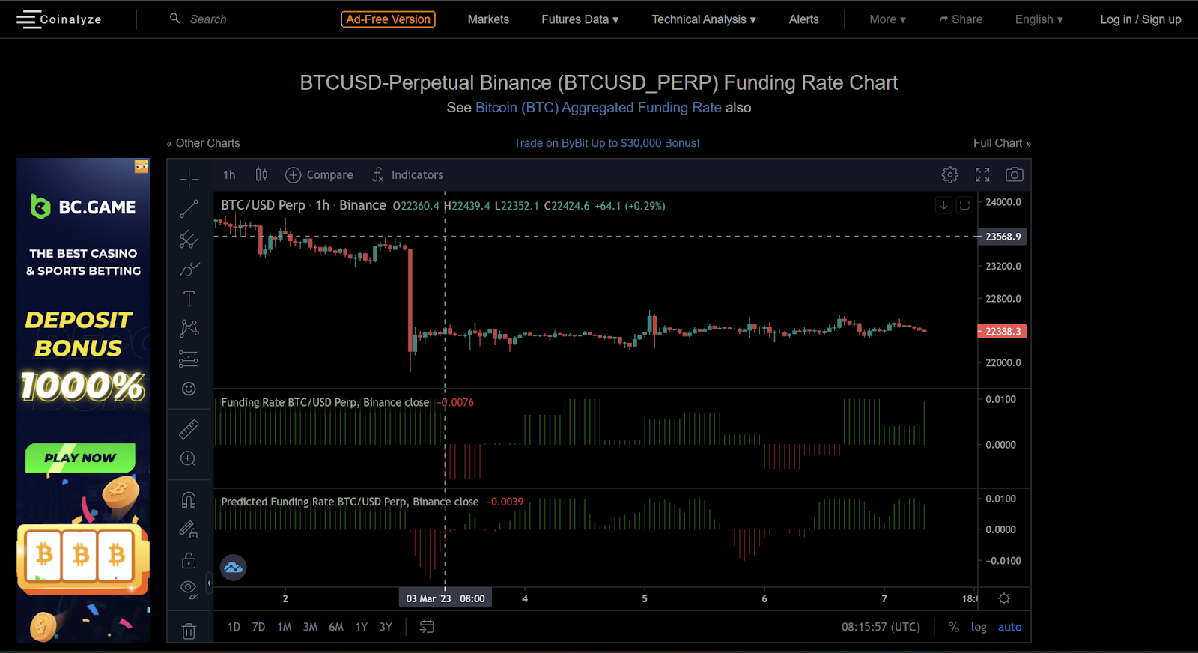Screen dimensions: 1198x653
Task: Enter fullscreen chart mode
Action: pyautogui.click(x=982, y=174)
